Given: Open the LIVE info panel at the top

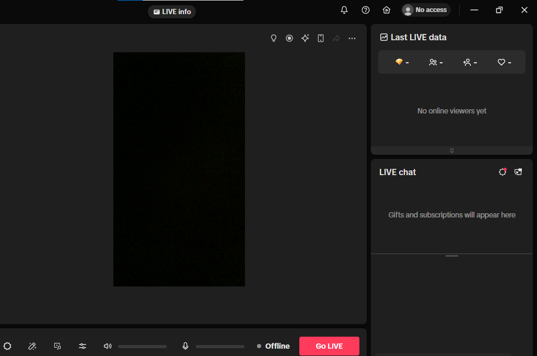Looking at the screenshot, I should [172, 12].
